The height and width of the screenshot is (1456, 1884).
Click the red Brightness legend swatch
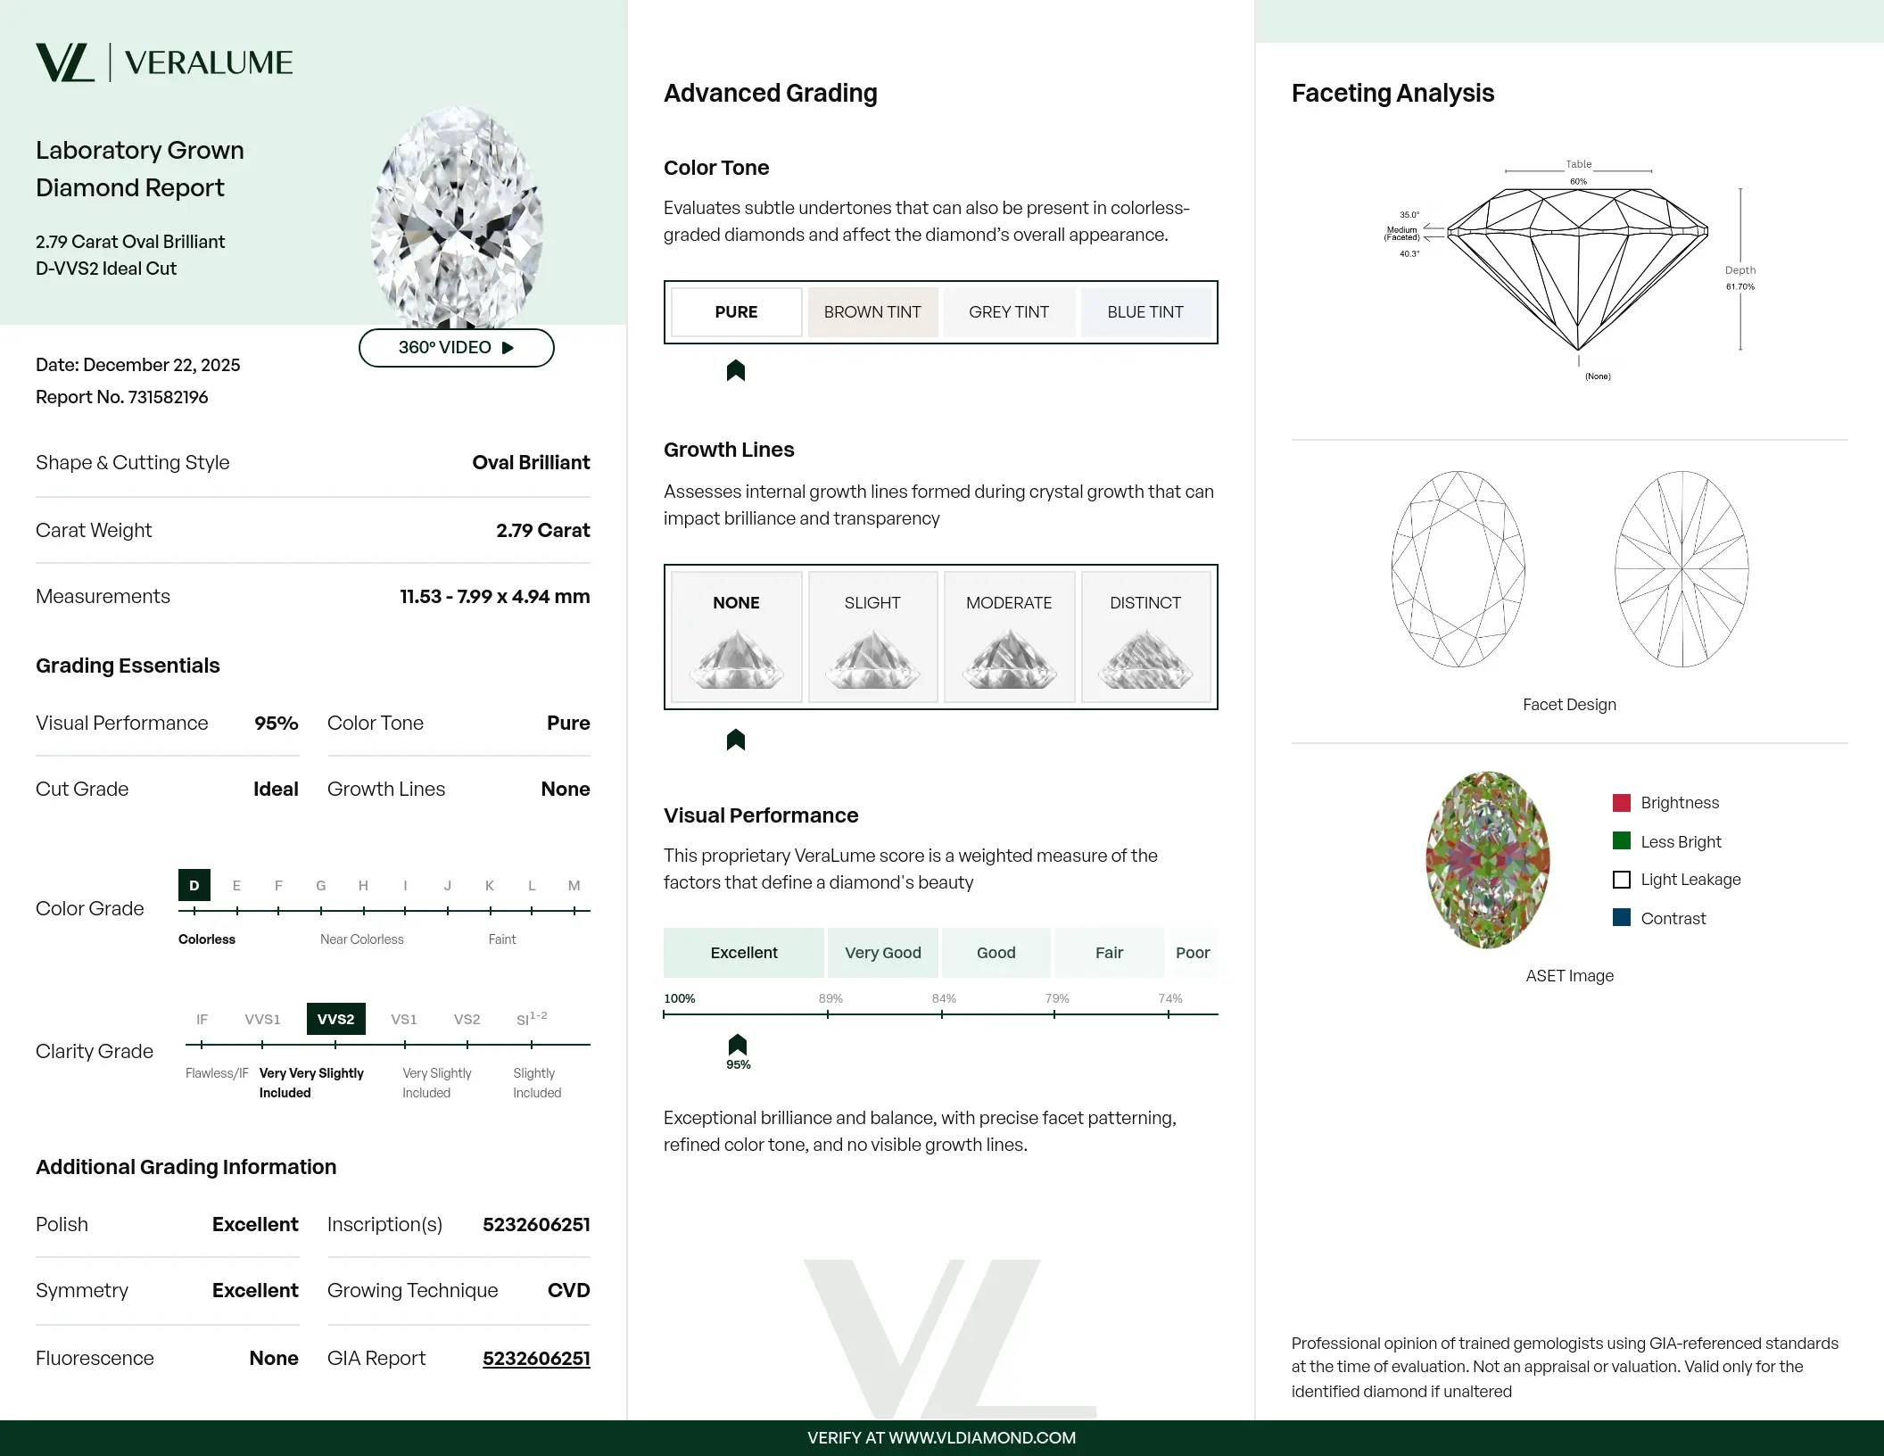(x=1621, y=802)
